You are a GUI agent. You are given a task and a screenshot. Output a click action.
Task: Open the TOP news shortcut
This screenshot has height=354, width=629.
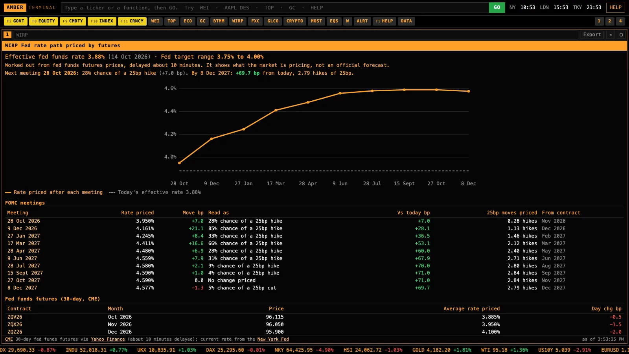pyautogui.click(x=172, y=21)
